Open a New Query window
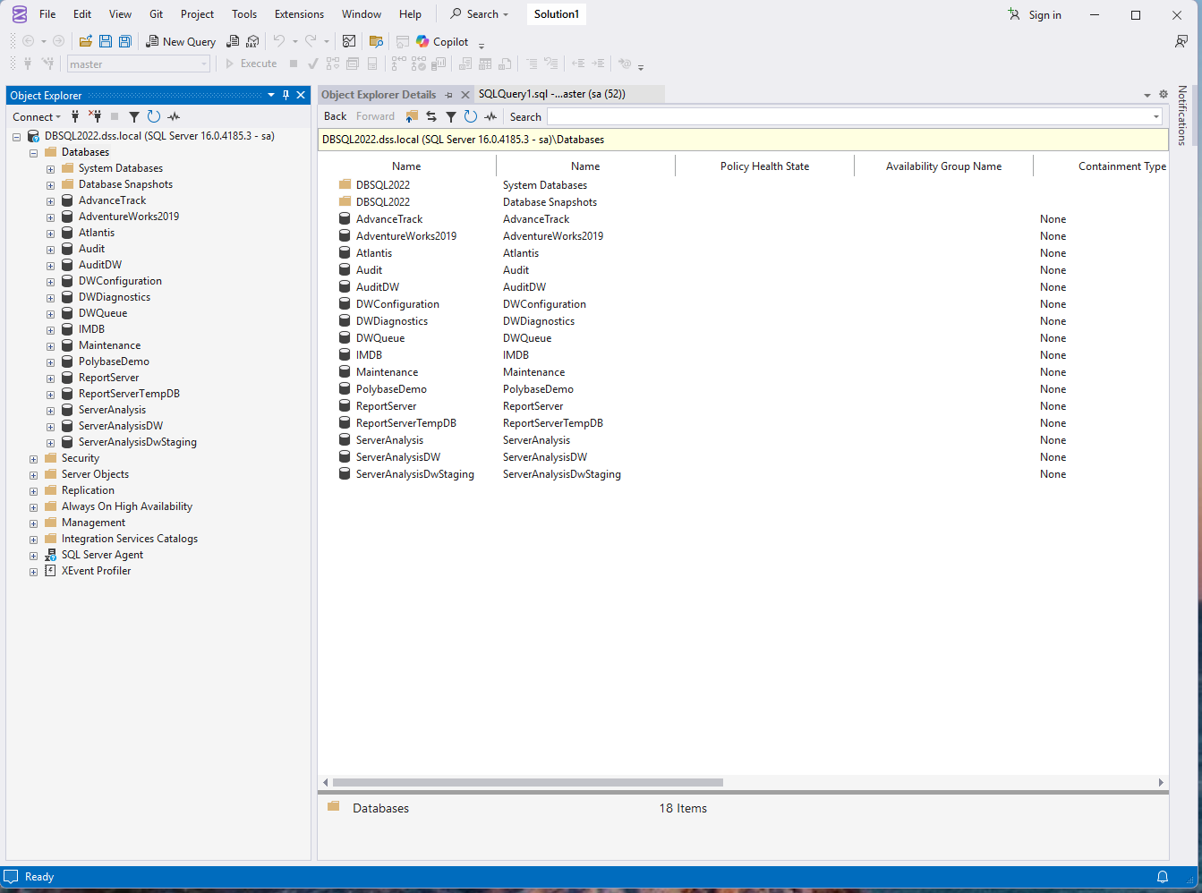 (181, 41)
